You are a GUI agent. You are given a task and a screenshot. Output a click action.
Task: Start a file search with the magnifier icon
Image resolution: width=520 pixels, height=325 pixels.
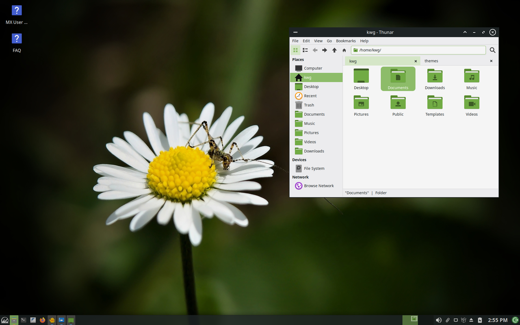coord(492,50)
